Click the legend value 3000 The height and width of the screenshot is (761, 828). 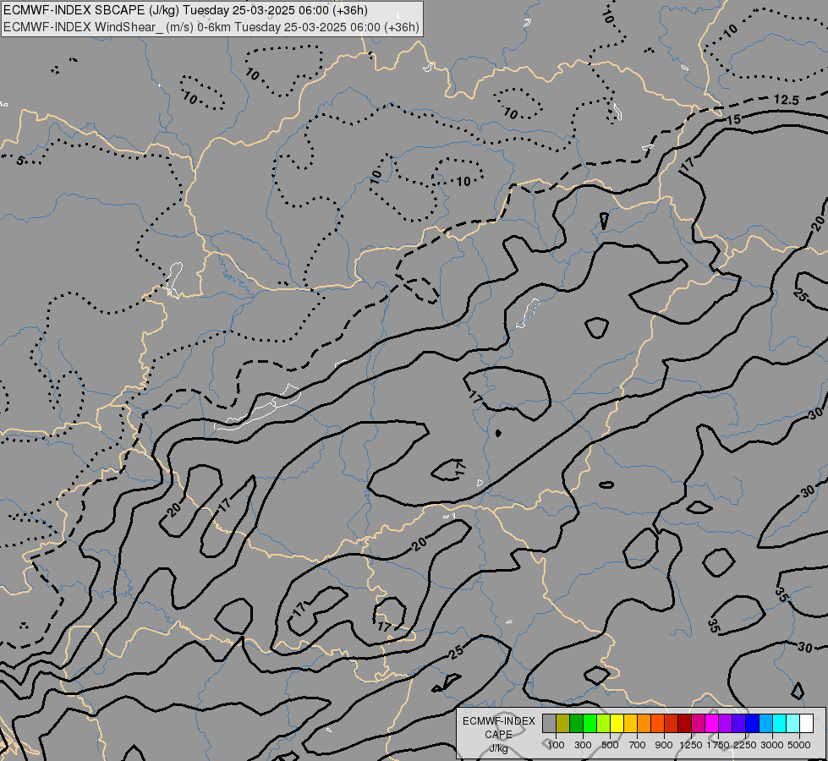(772, 745)
